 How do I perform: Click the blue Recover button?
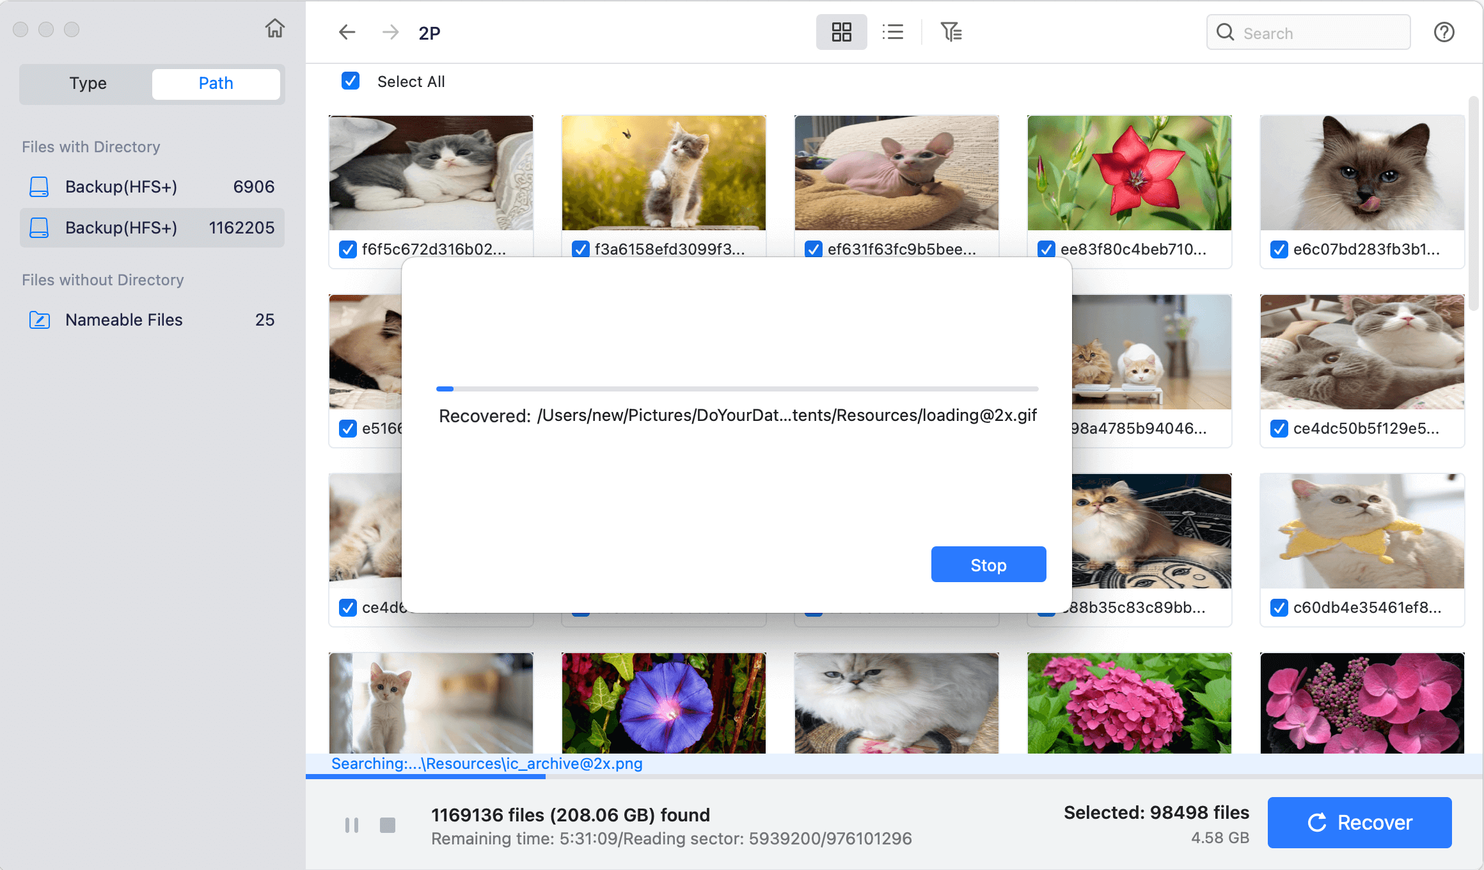pos(1359,823)
